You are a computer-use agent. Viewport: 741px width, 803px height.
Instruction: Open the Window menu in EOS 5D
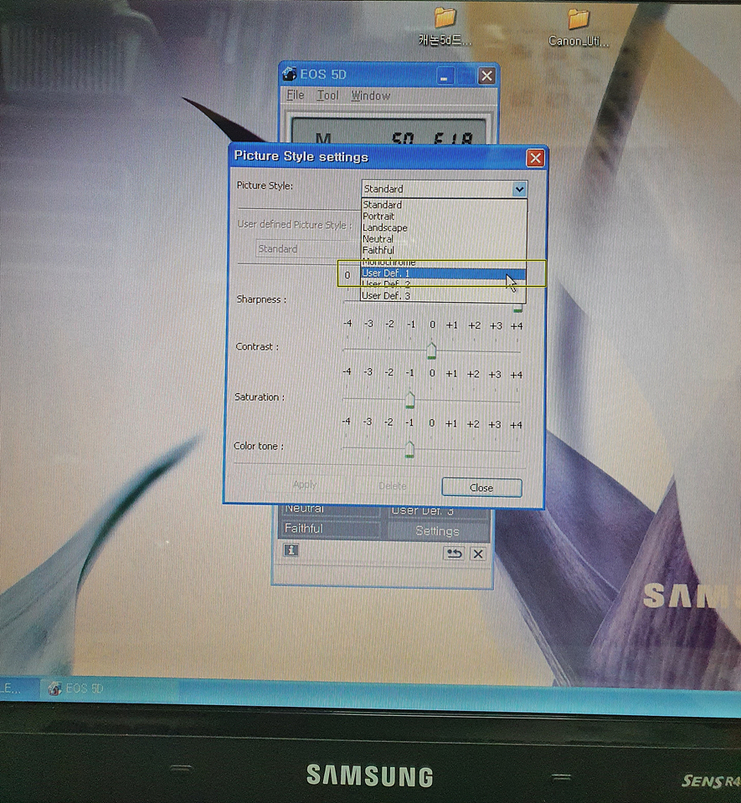point(370,95)
